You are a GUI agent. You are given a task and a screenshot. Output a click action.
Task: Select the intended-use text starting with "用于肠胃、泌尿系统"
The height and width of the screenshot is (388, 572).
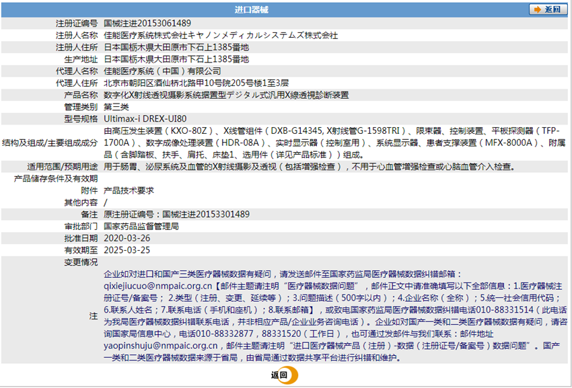tap(310, 167)
